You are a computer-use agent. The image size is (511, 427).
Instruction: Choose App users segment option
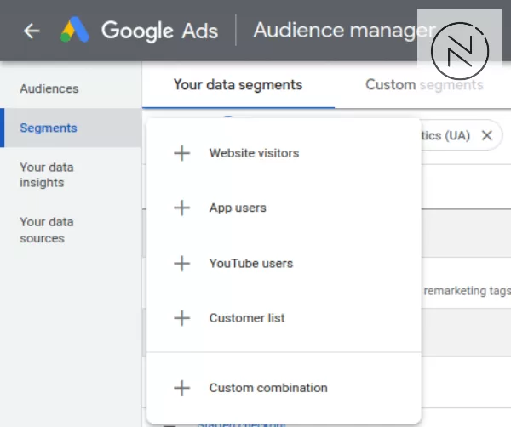click(238, 208)
